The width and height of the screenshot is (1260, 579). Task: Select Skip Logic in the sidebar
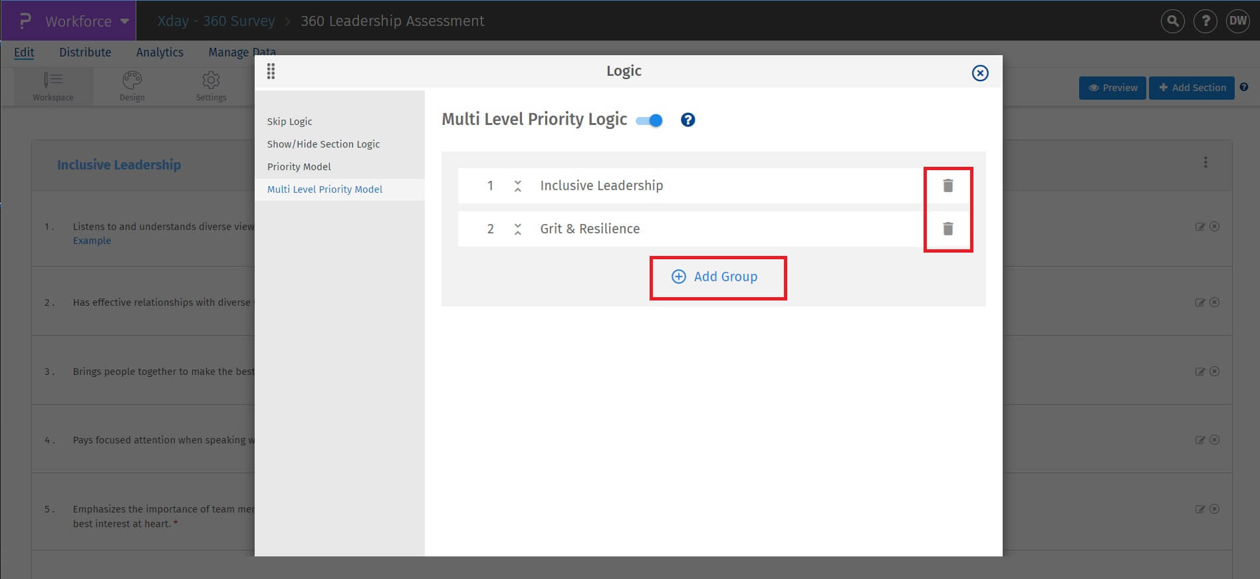click(289, 122)
